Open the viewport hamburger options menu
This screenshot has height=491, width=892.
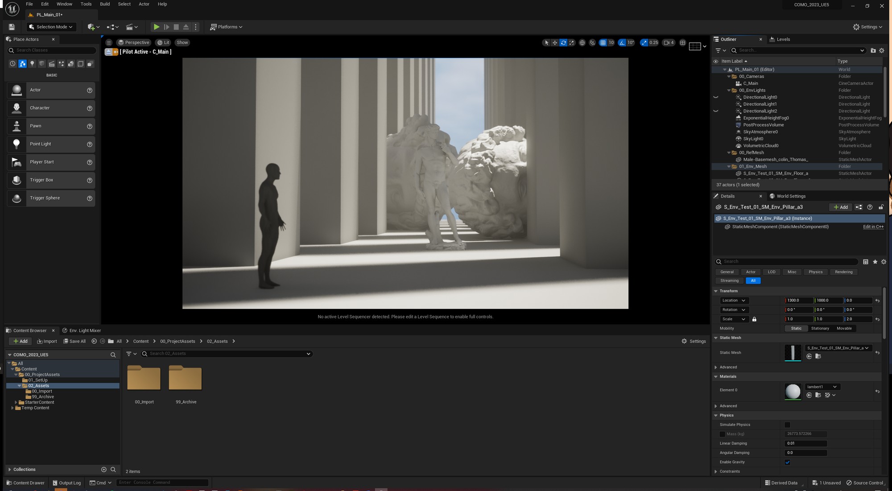click(109, 43)
